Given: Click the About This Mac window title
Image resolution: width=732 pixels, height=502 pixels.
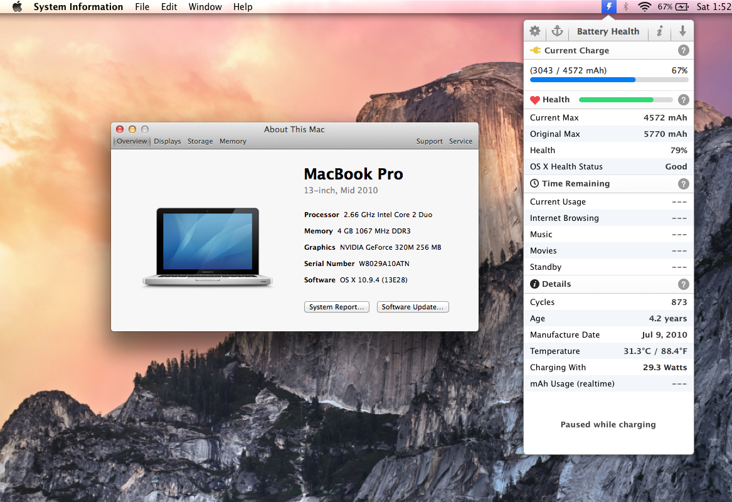Looking at the screenshot, I should (x=294, y=129).
